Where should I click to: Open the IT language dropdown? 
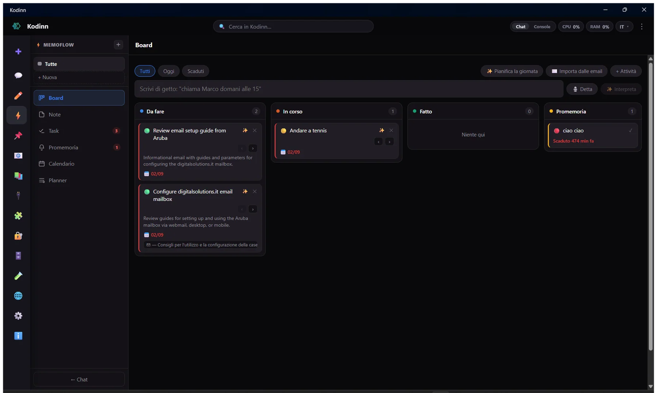click(624, 27)
